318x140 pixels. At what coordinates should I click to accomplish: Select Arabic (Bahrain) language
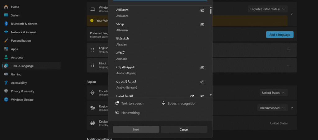coord(160,85)
